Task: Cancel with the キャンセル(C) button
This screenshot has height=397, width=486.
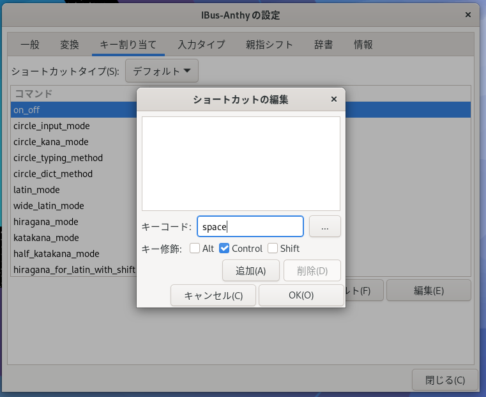Action: pos(213,295)
